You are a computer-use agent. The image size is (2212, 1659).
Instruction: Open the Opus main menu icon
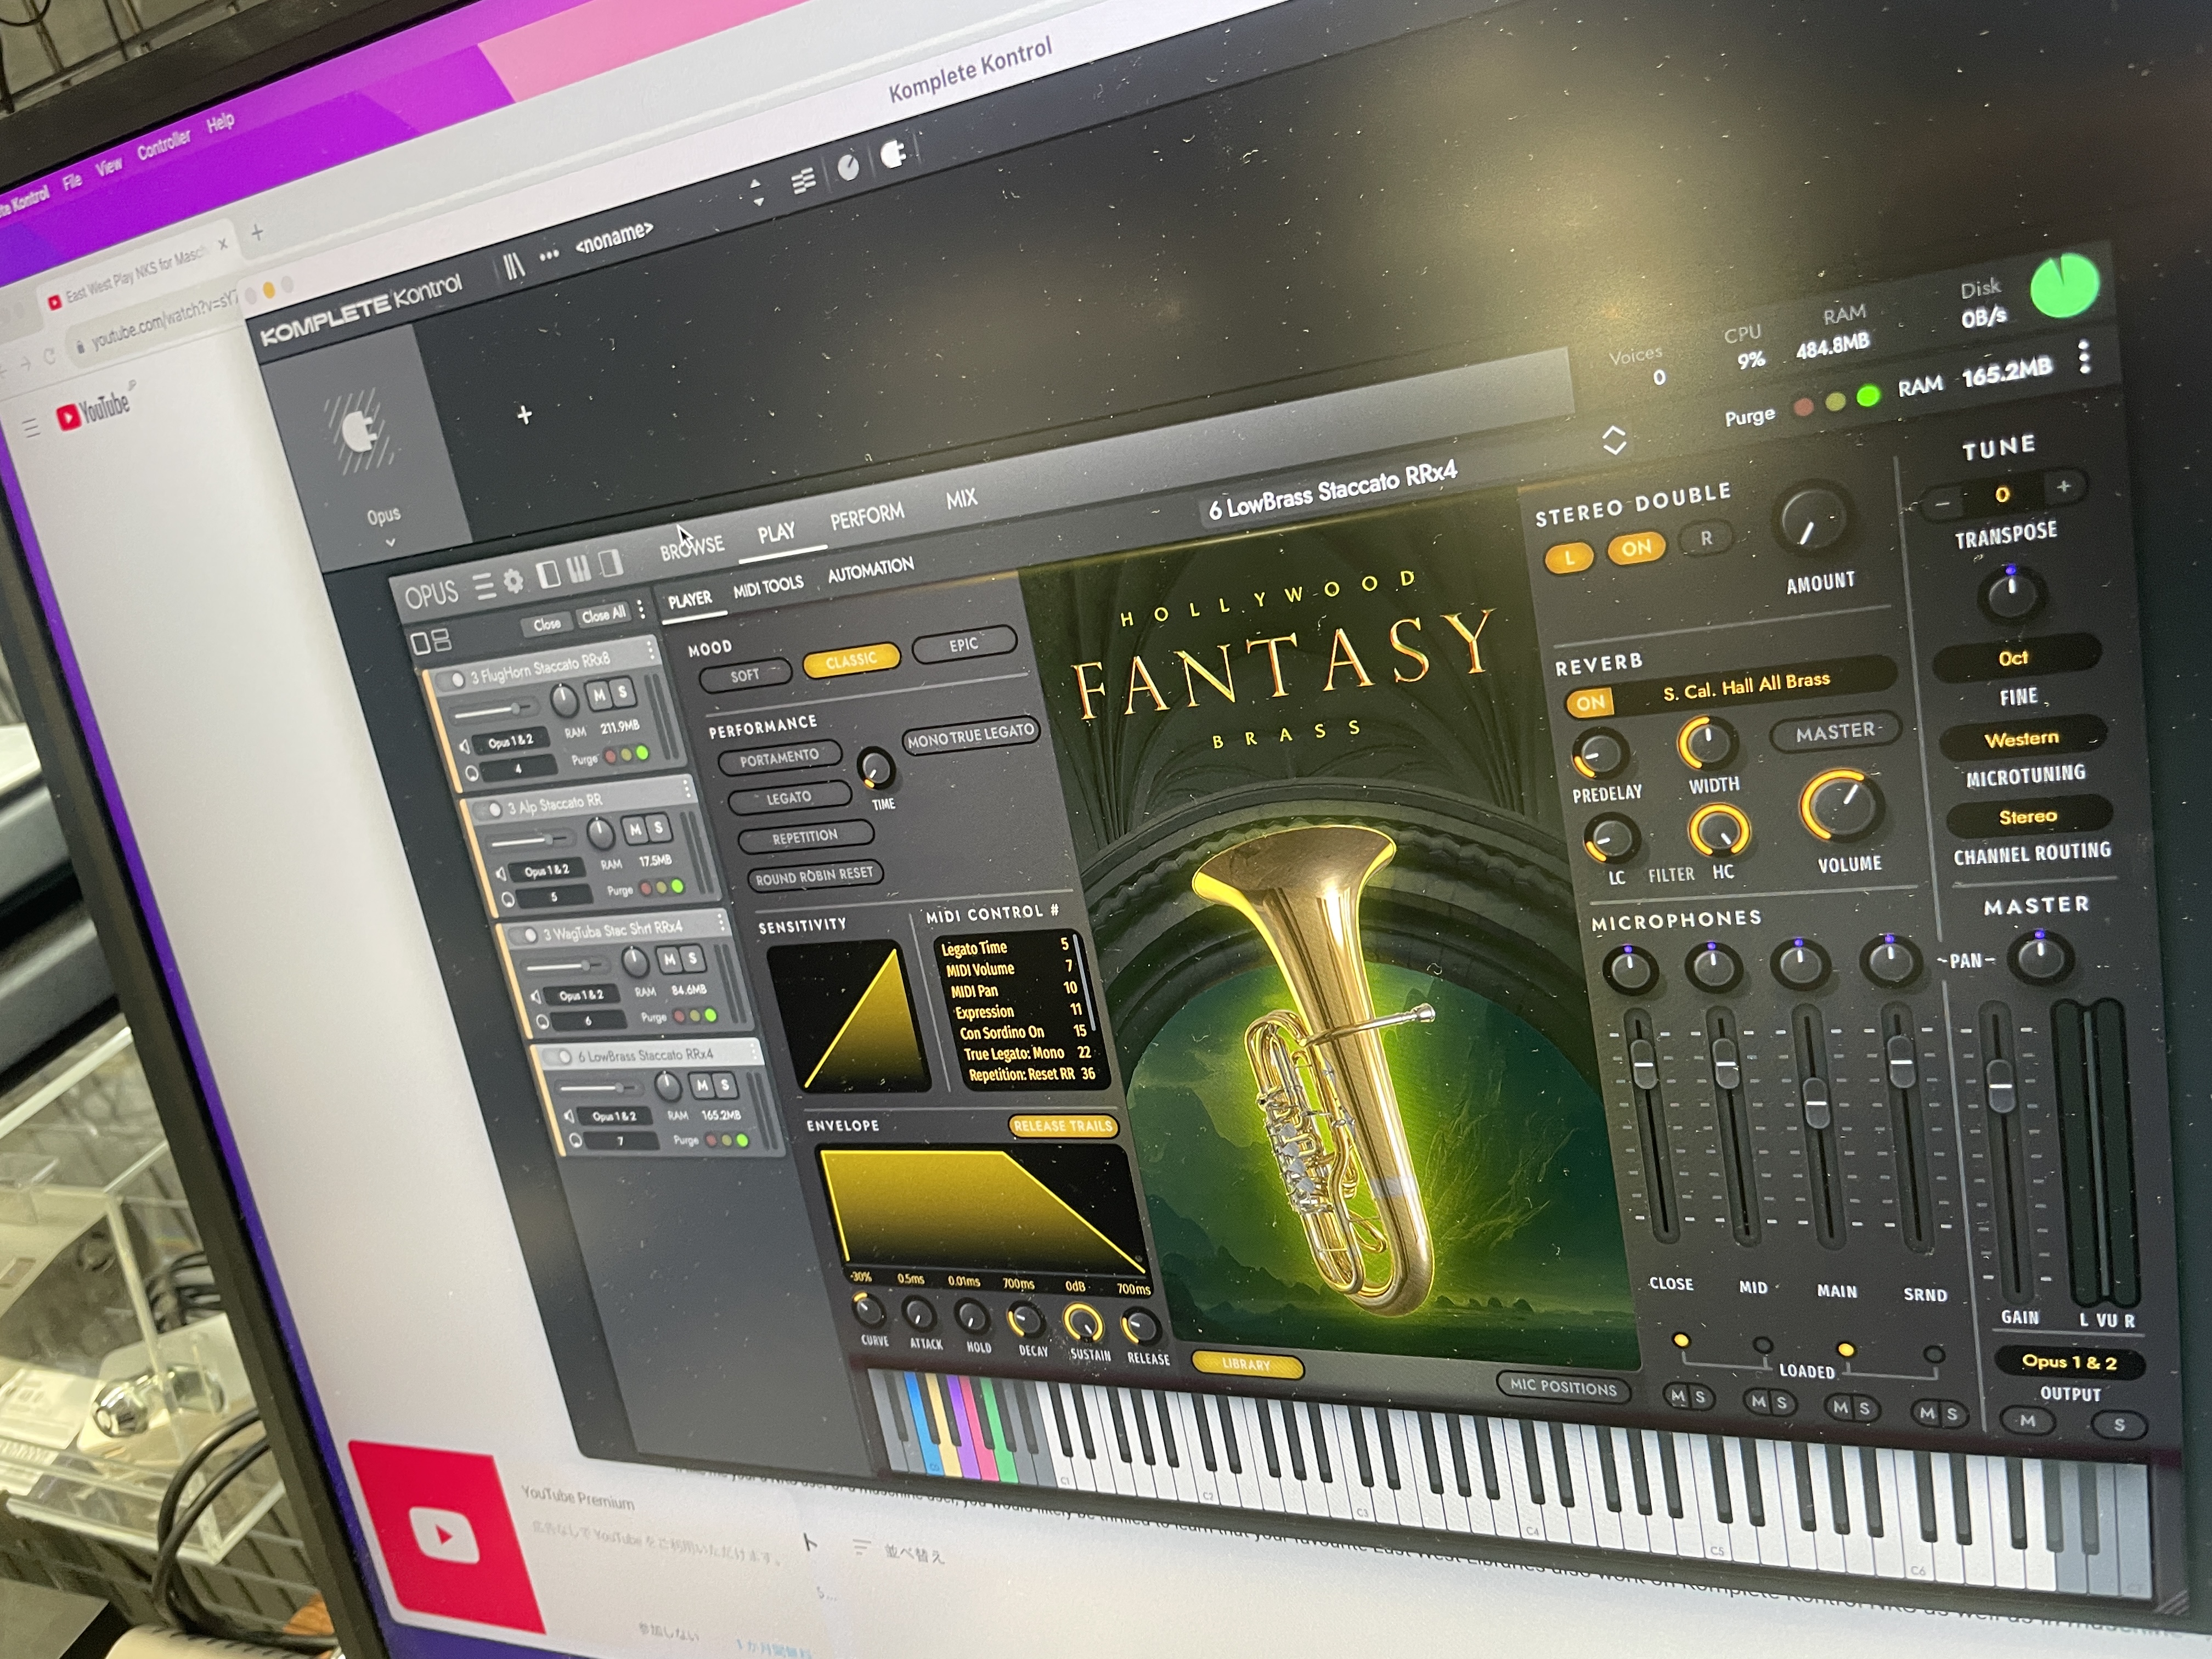point(484,586)
